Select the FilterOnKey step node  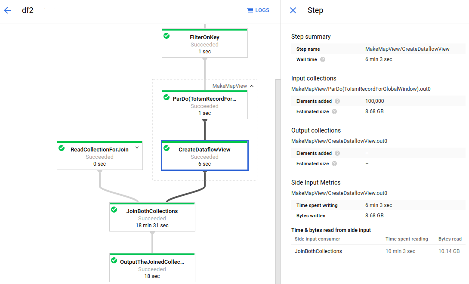(x=204, y=43)
